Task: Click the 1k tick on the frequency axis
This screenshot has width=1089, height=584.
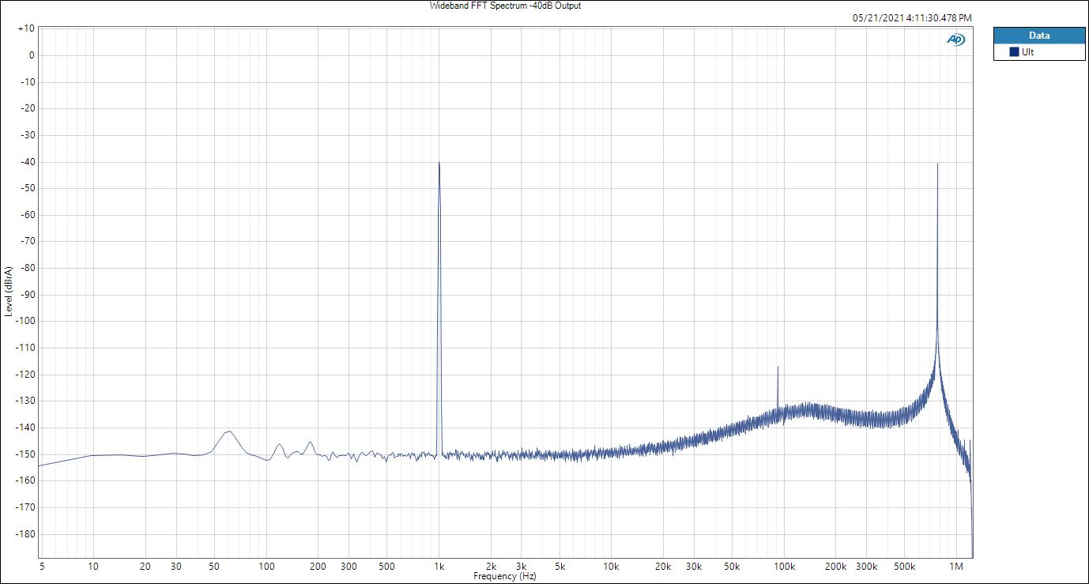Action: [x=439, y=567]
